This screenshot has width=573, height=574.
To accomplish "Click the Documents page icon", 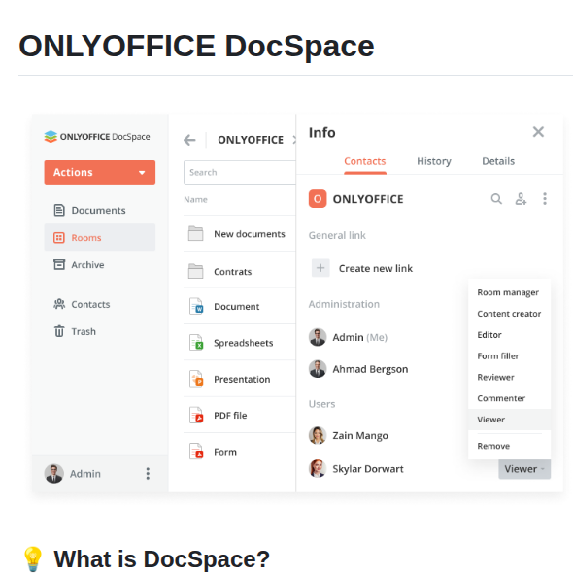I will (59, 210).
